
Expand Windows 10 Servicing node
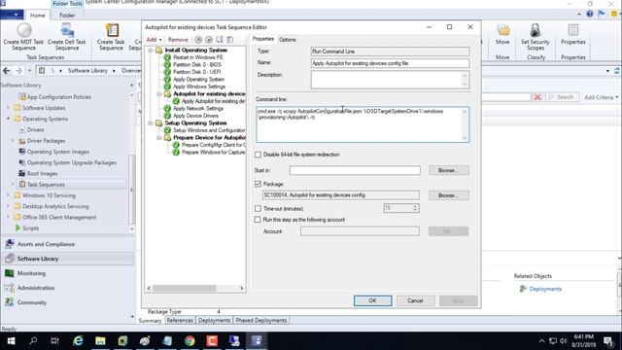tap(8, 195)
